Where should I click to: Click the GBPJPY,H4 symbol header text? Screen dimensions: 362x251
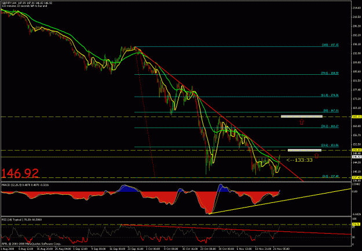coord(8,3)
